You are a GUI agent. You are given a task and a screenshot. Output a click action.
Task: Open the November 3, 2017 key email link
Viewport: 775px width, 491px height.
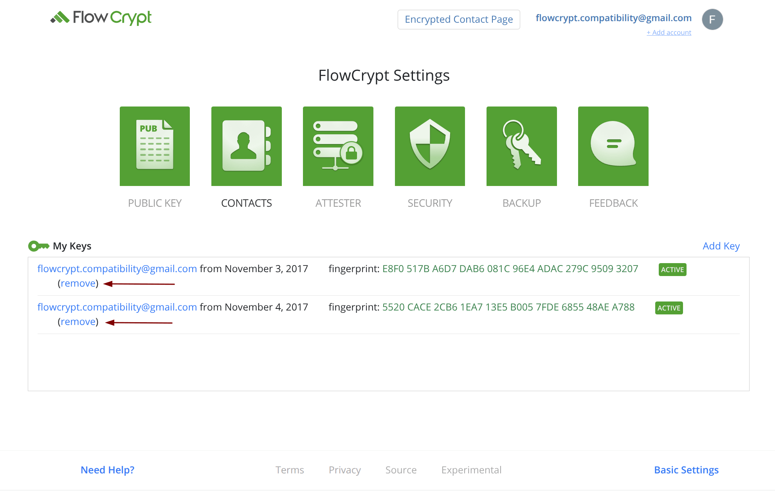pos(117,269)
